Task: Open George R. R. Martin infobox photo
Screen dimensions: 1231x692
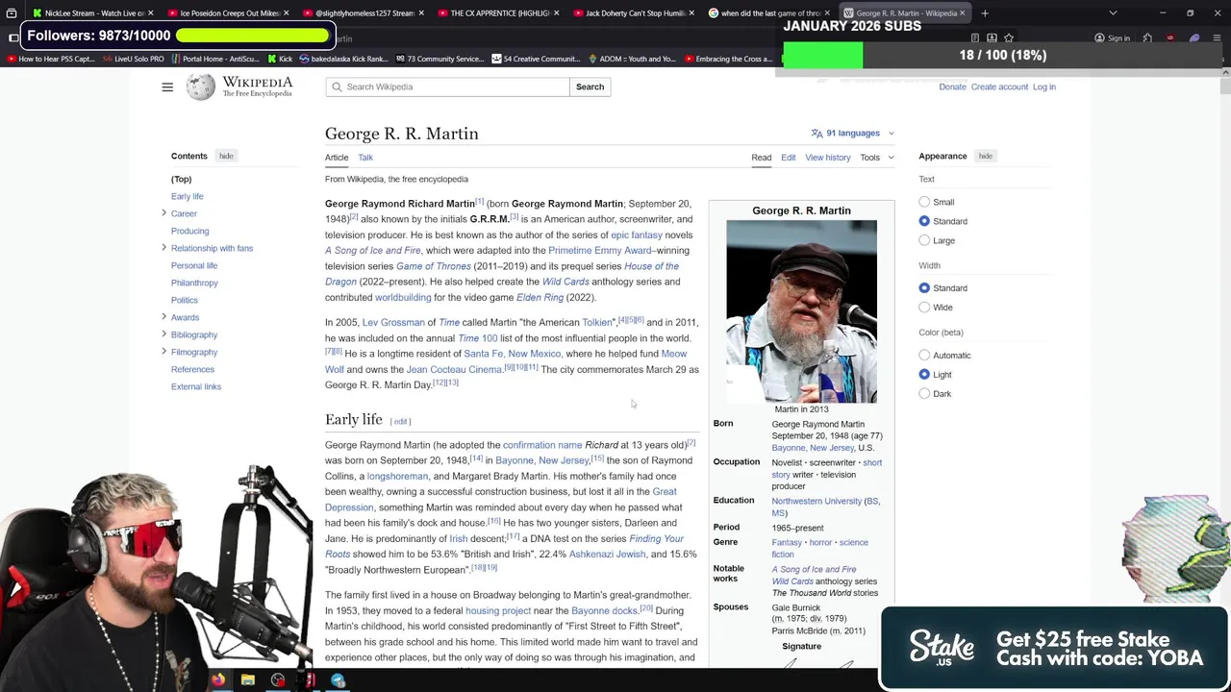Action: click(801, 311)
